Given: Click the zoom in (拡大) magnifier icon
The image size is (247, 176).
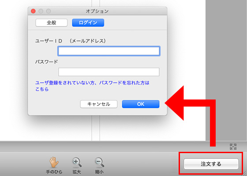Looking at the screenshot, I should [77, 162].
